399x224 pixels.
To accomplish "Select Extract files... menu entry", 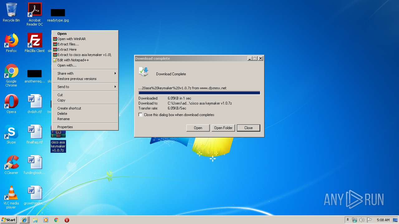I will [x=85, y=44].
